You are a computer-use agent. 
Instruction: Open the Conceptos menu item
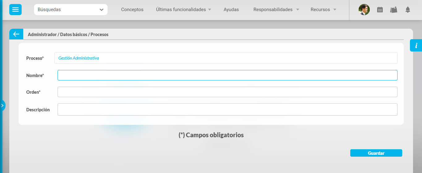pyautogui.click(x=132, y=10)
